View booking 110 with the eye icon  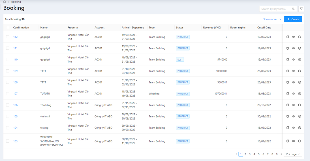point(294,60)
